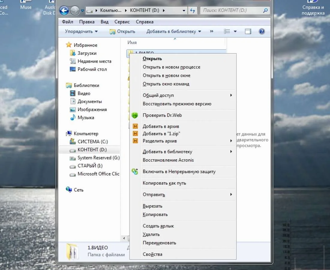Click the Acronis icon beside 'Включить в Непрерывную защиту'
The height and width of the screenshot is (270, 330).
(x=135, y=172)
